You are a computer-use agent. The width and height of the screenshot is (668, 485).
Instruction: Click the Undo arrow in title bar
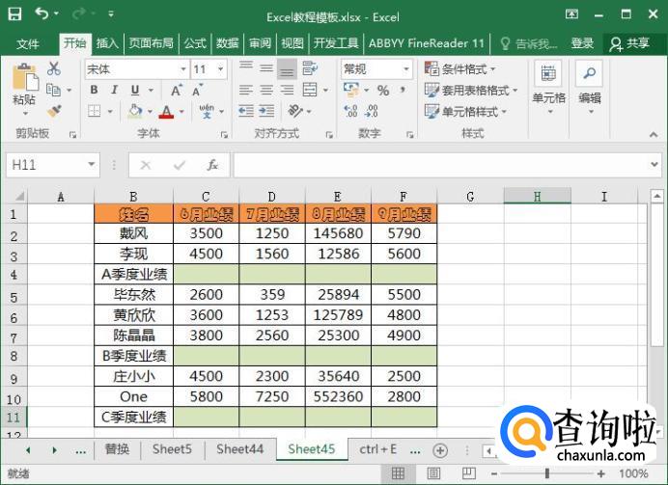point(42,14)
